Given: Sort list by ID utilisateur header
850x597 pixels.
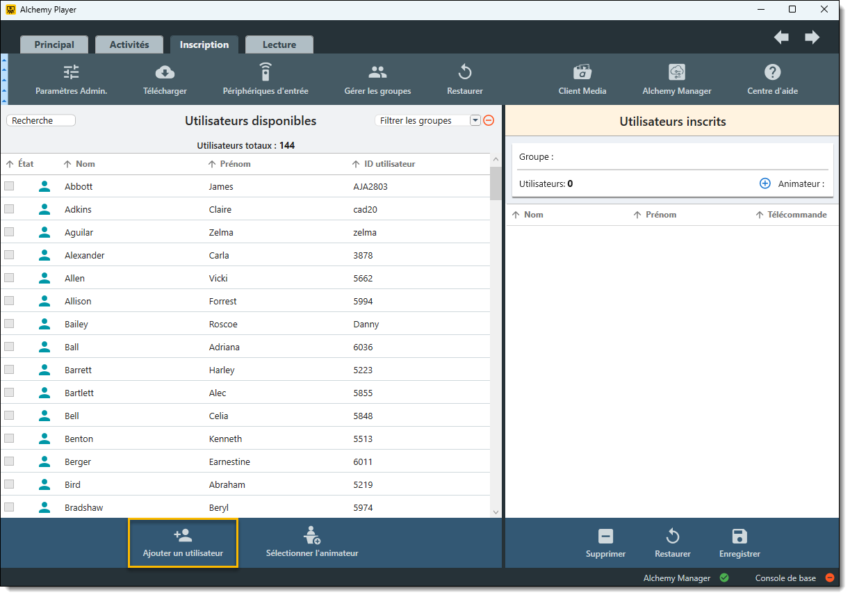Looking at the screenshot, I should (389, 164).
